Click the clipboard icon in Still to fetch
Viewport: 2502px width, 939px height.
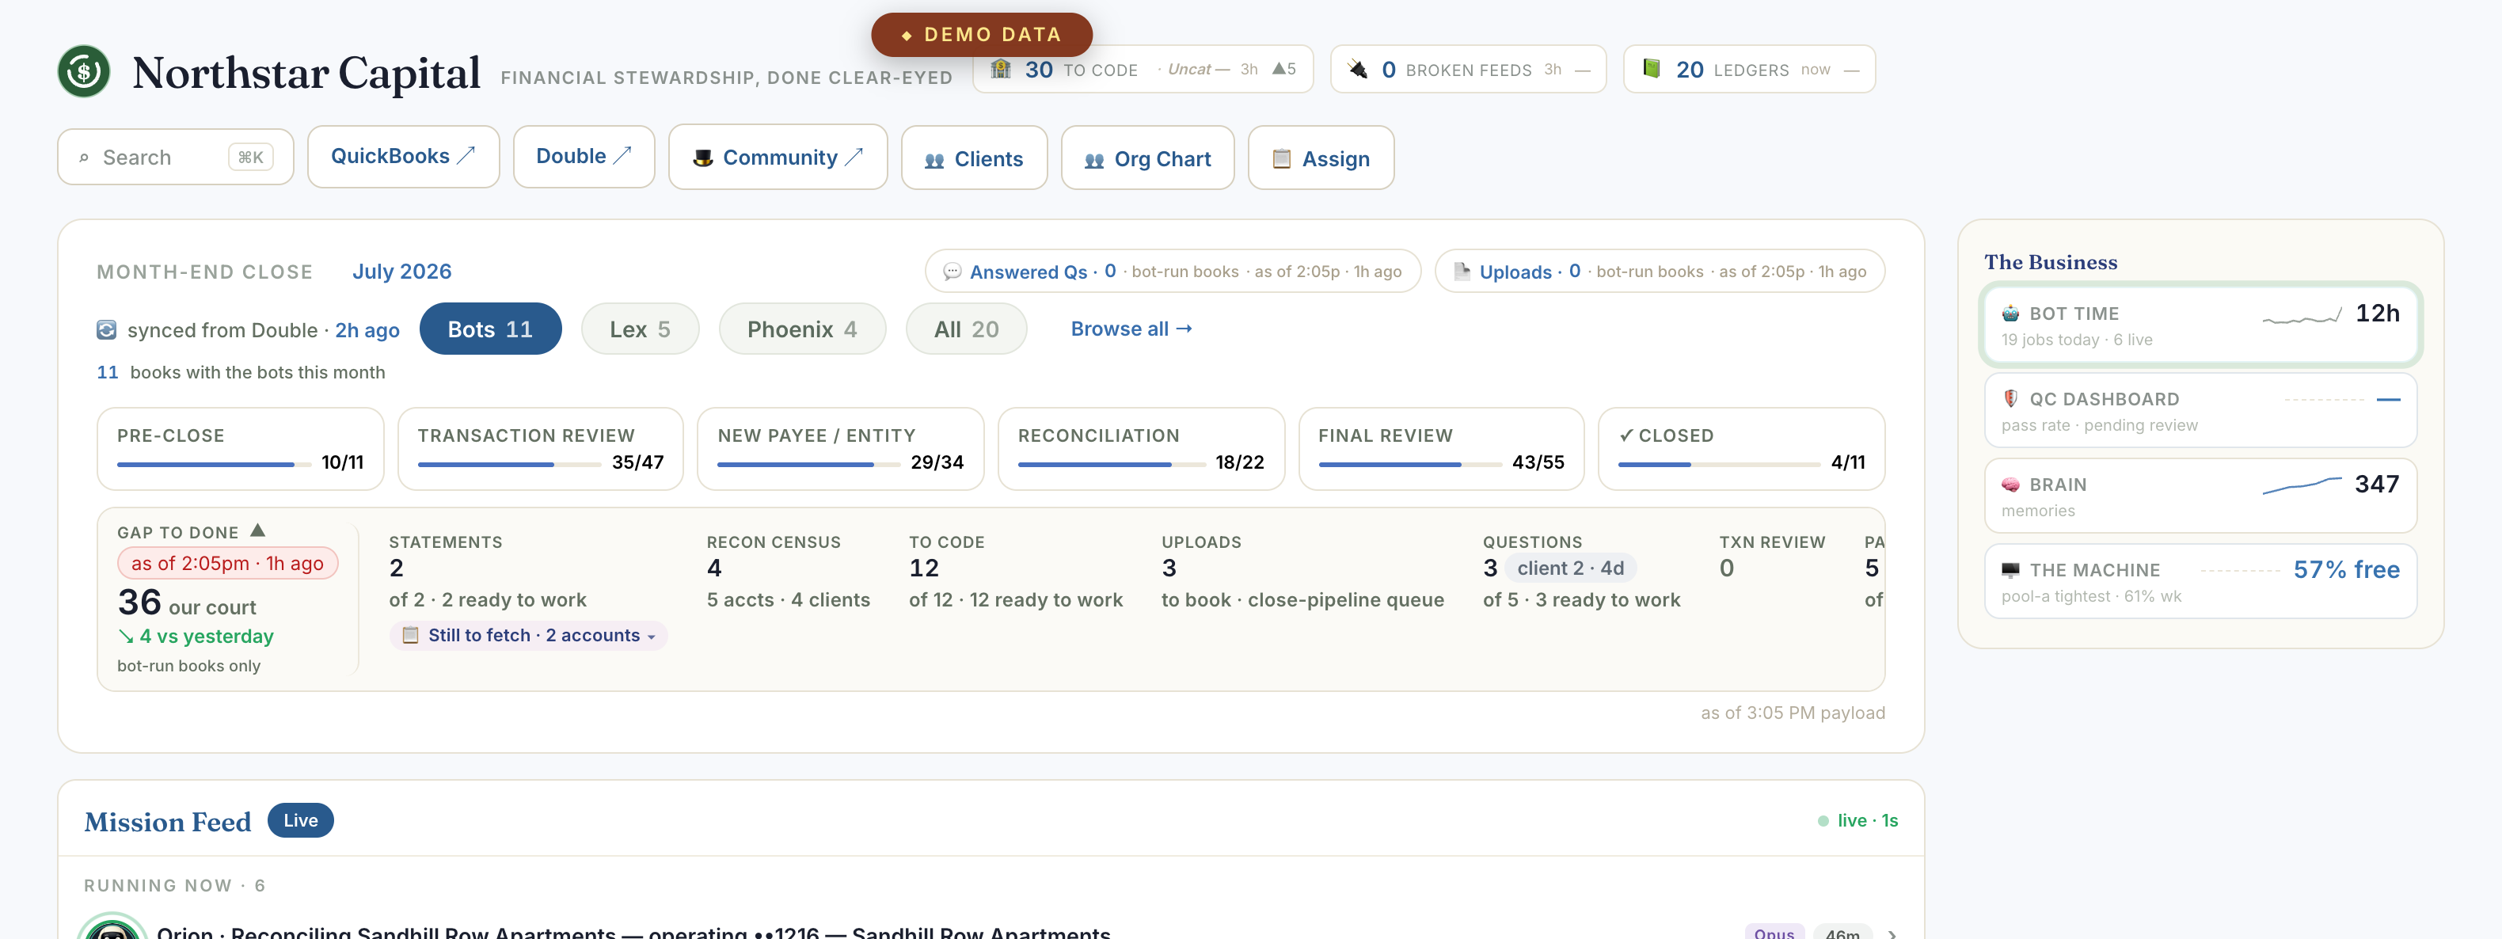[x=411, y=635]
